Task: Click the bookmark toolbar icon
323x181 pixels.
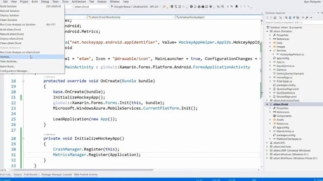Action: point(237,7)
